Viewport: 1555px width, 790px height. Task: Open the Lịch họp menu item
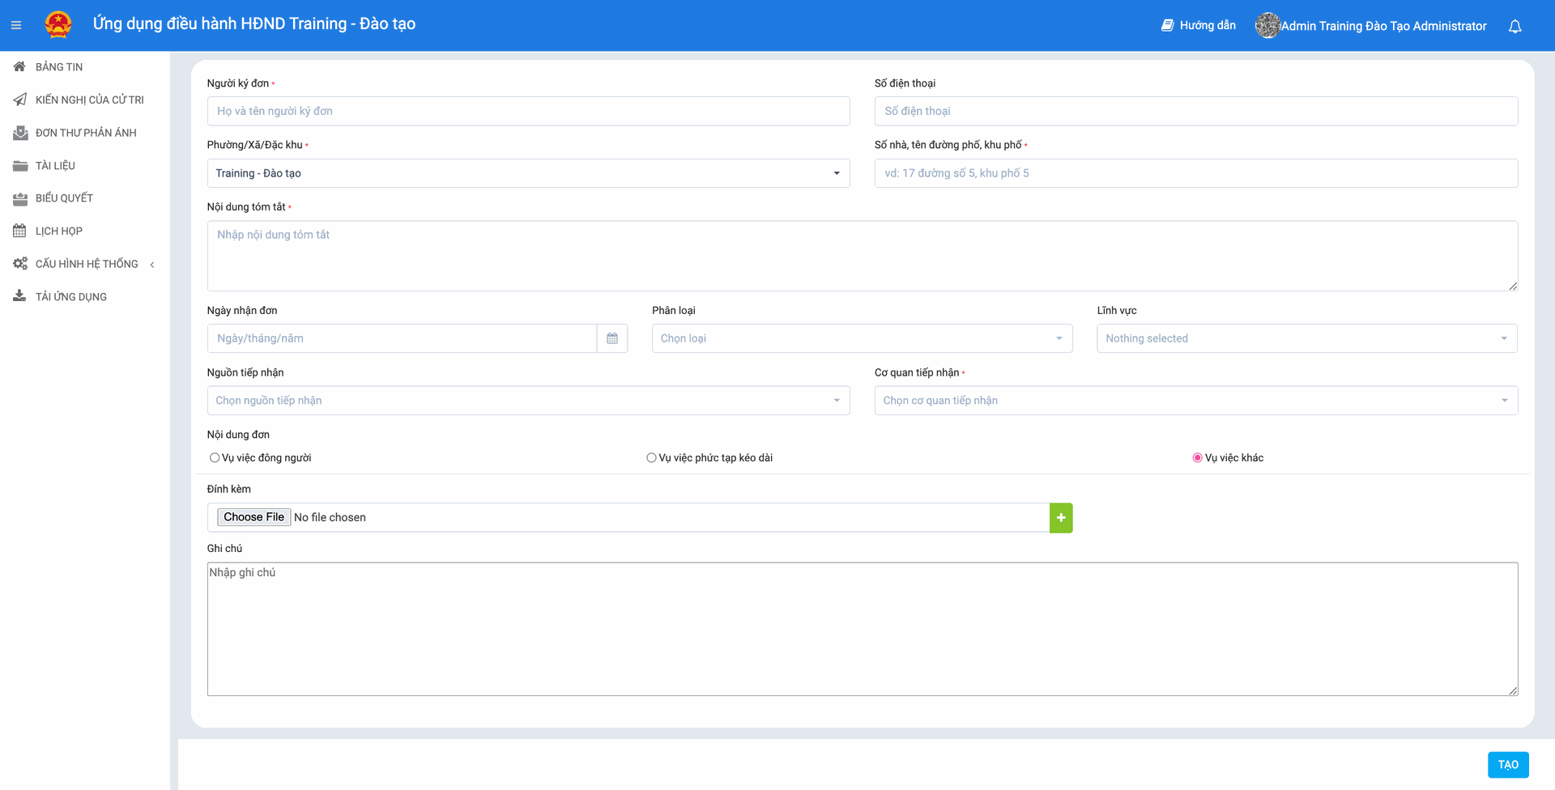58,231
